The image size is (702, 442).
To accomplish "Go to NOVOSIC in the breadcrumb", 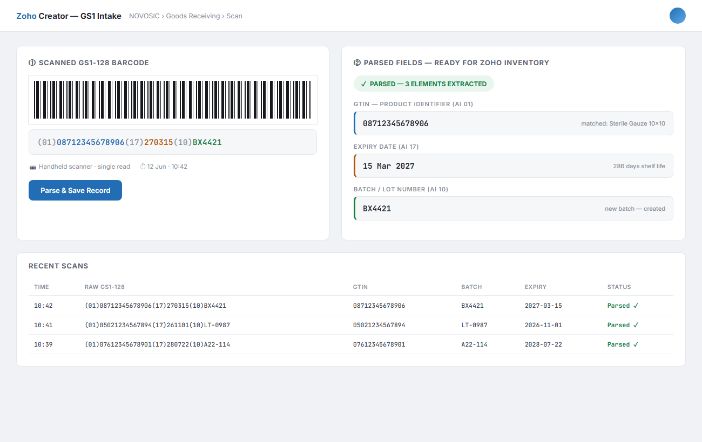I will [x=144, y=16].
